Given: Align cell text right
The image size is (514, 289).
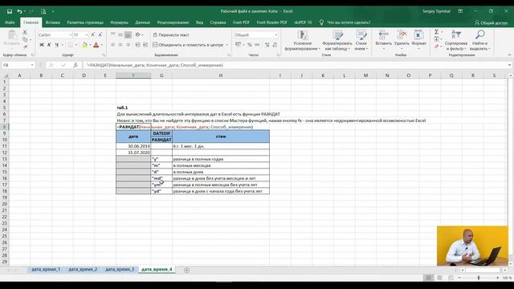Looking at the screenshot, I should [128, 45].
